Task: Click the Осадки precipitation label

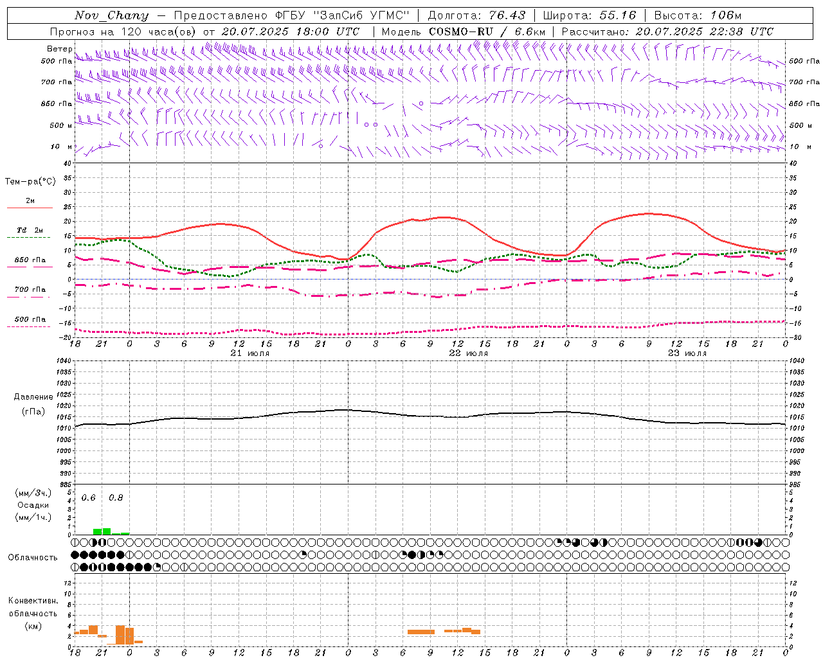Action: pos(33,506)
